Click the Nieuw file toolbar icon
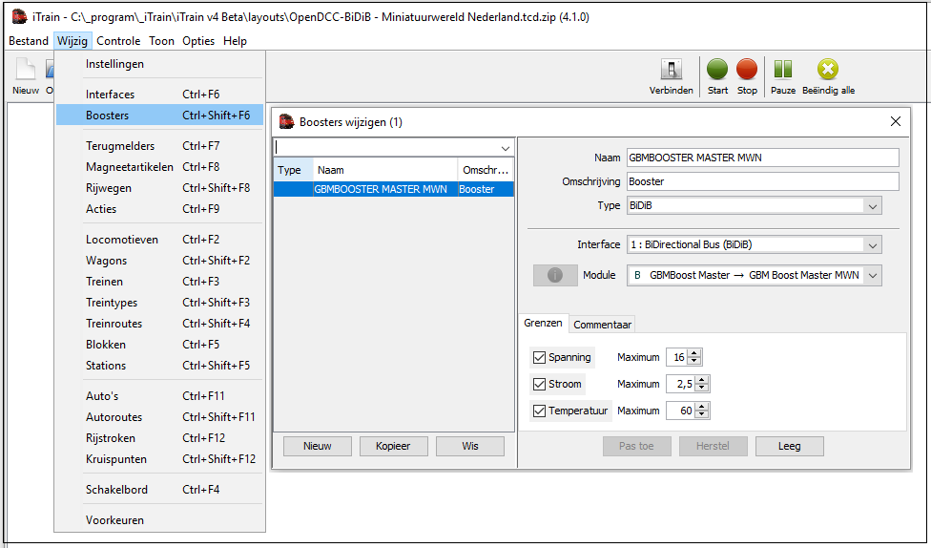931x548 pixels. (x=26, y=76)
